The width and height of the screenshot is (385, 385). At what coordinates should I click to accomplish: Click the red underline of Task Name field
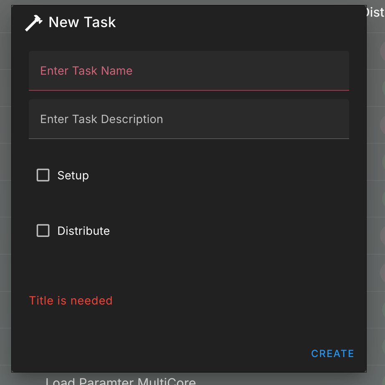189,90
